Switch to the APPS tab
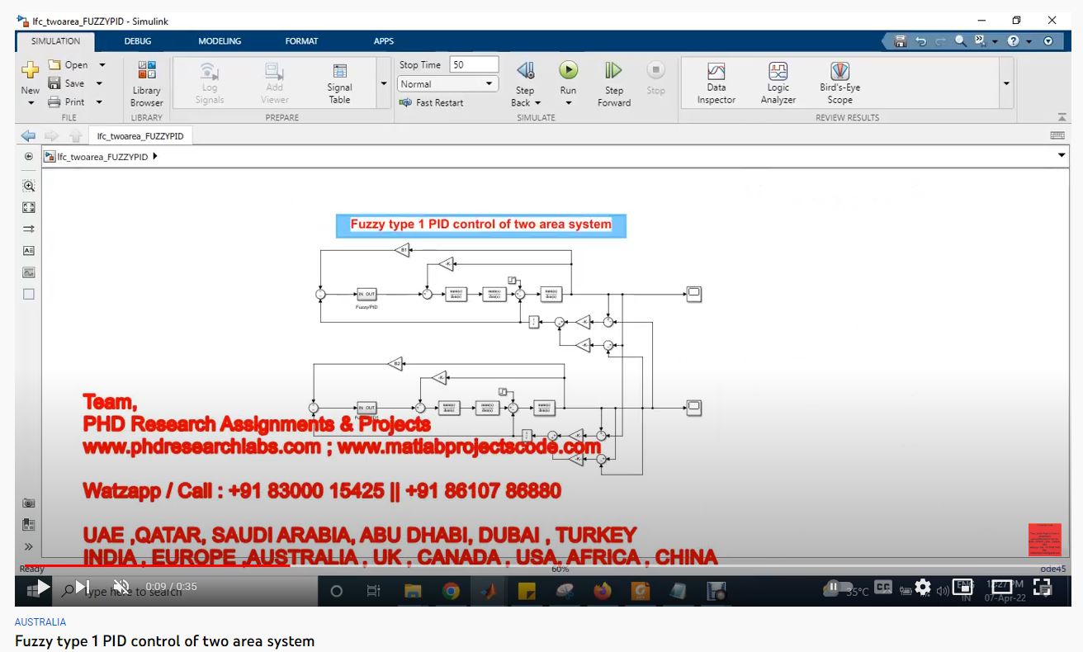The height and width of the screenshot is (652, 1083). (384, 41)
